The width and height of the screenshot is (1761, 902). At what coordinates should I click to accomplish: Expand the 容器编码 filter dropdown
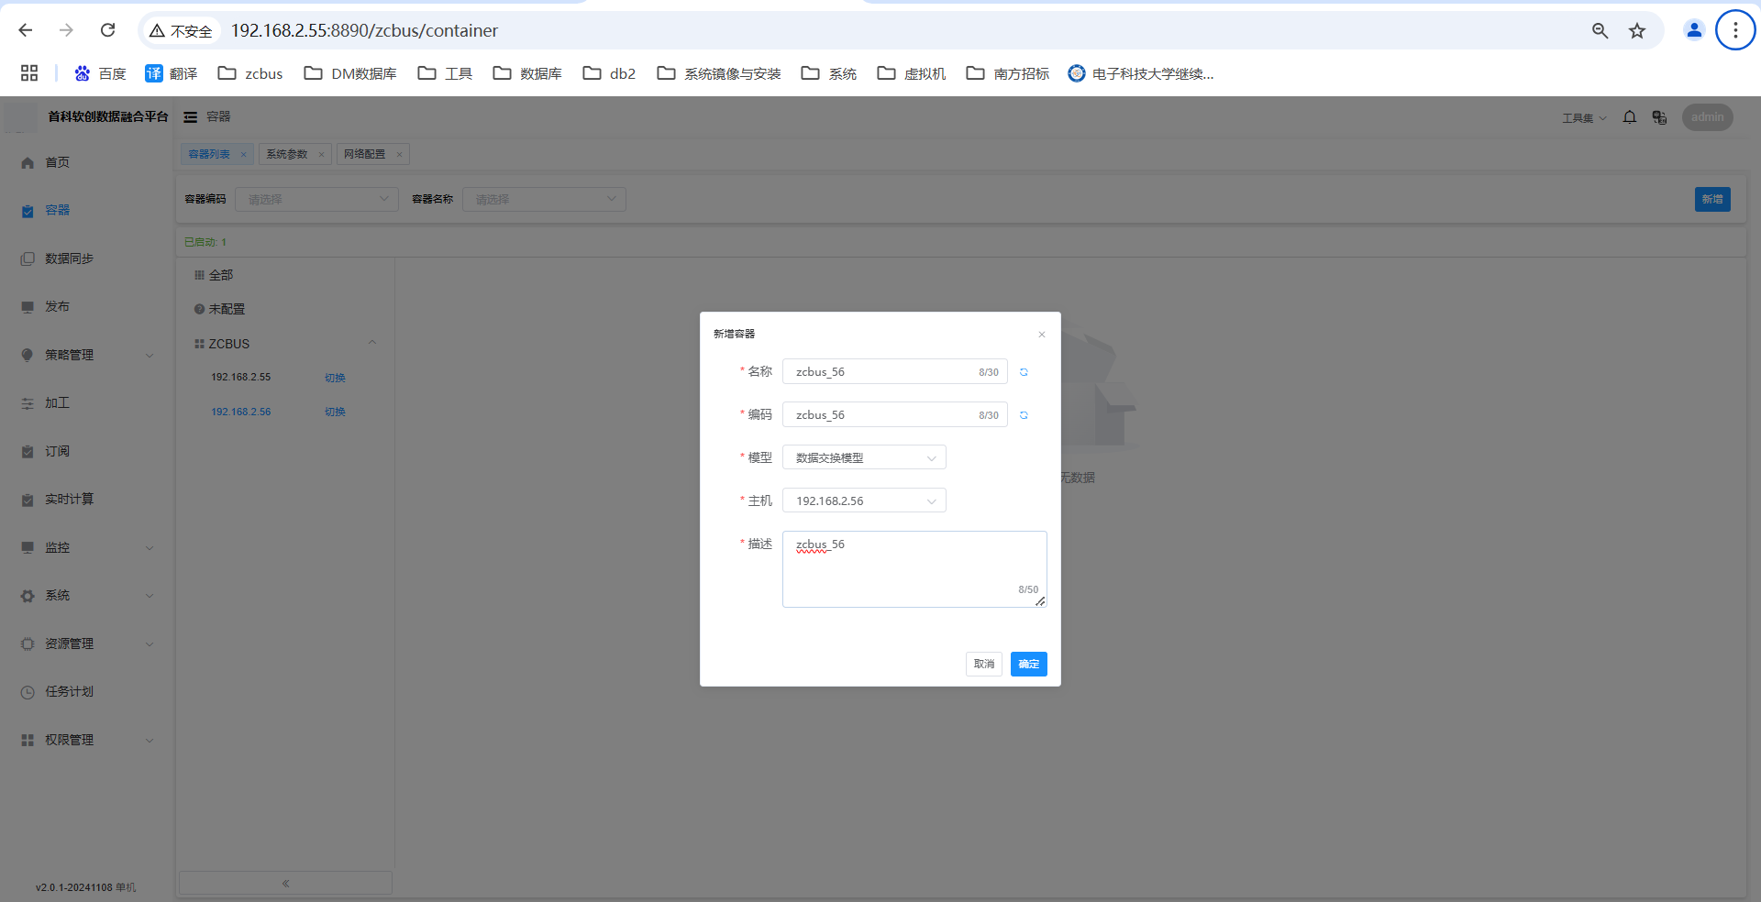[x=316, y=200]
